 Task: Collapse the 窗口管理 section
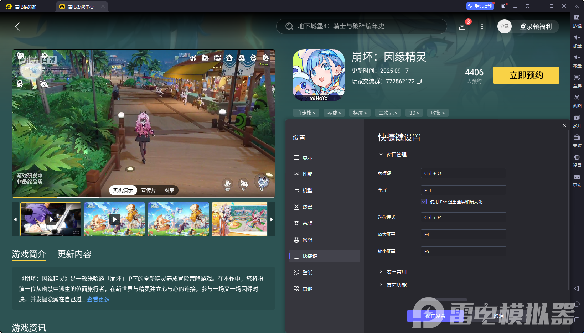[381, 154]
